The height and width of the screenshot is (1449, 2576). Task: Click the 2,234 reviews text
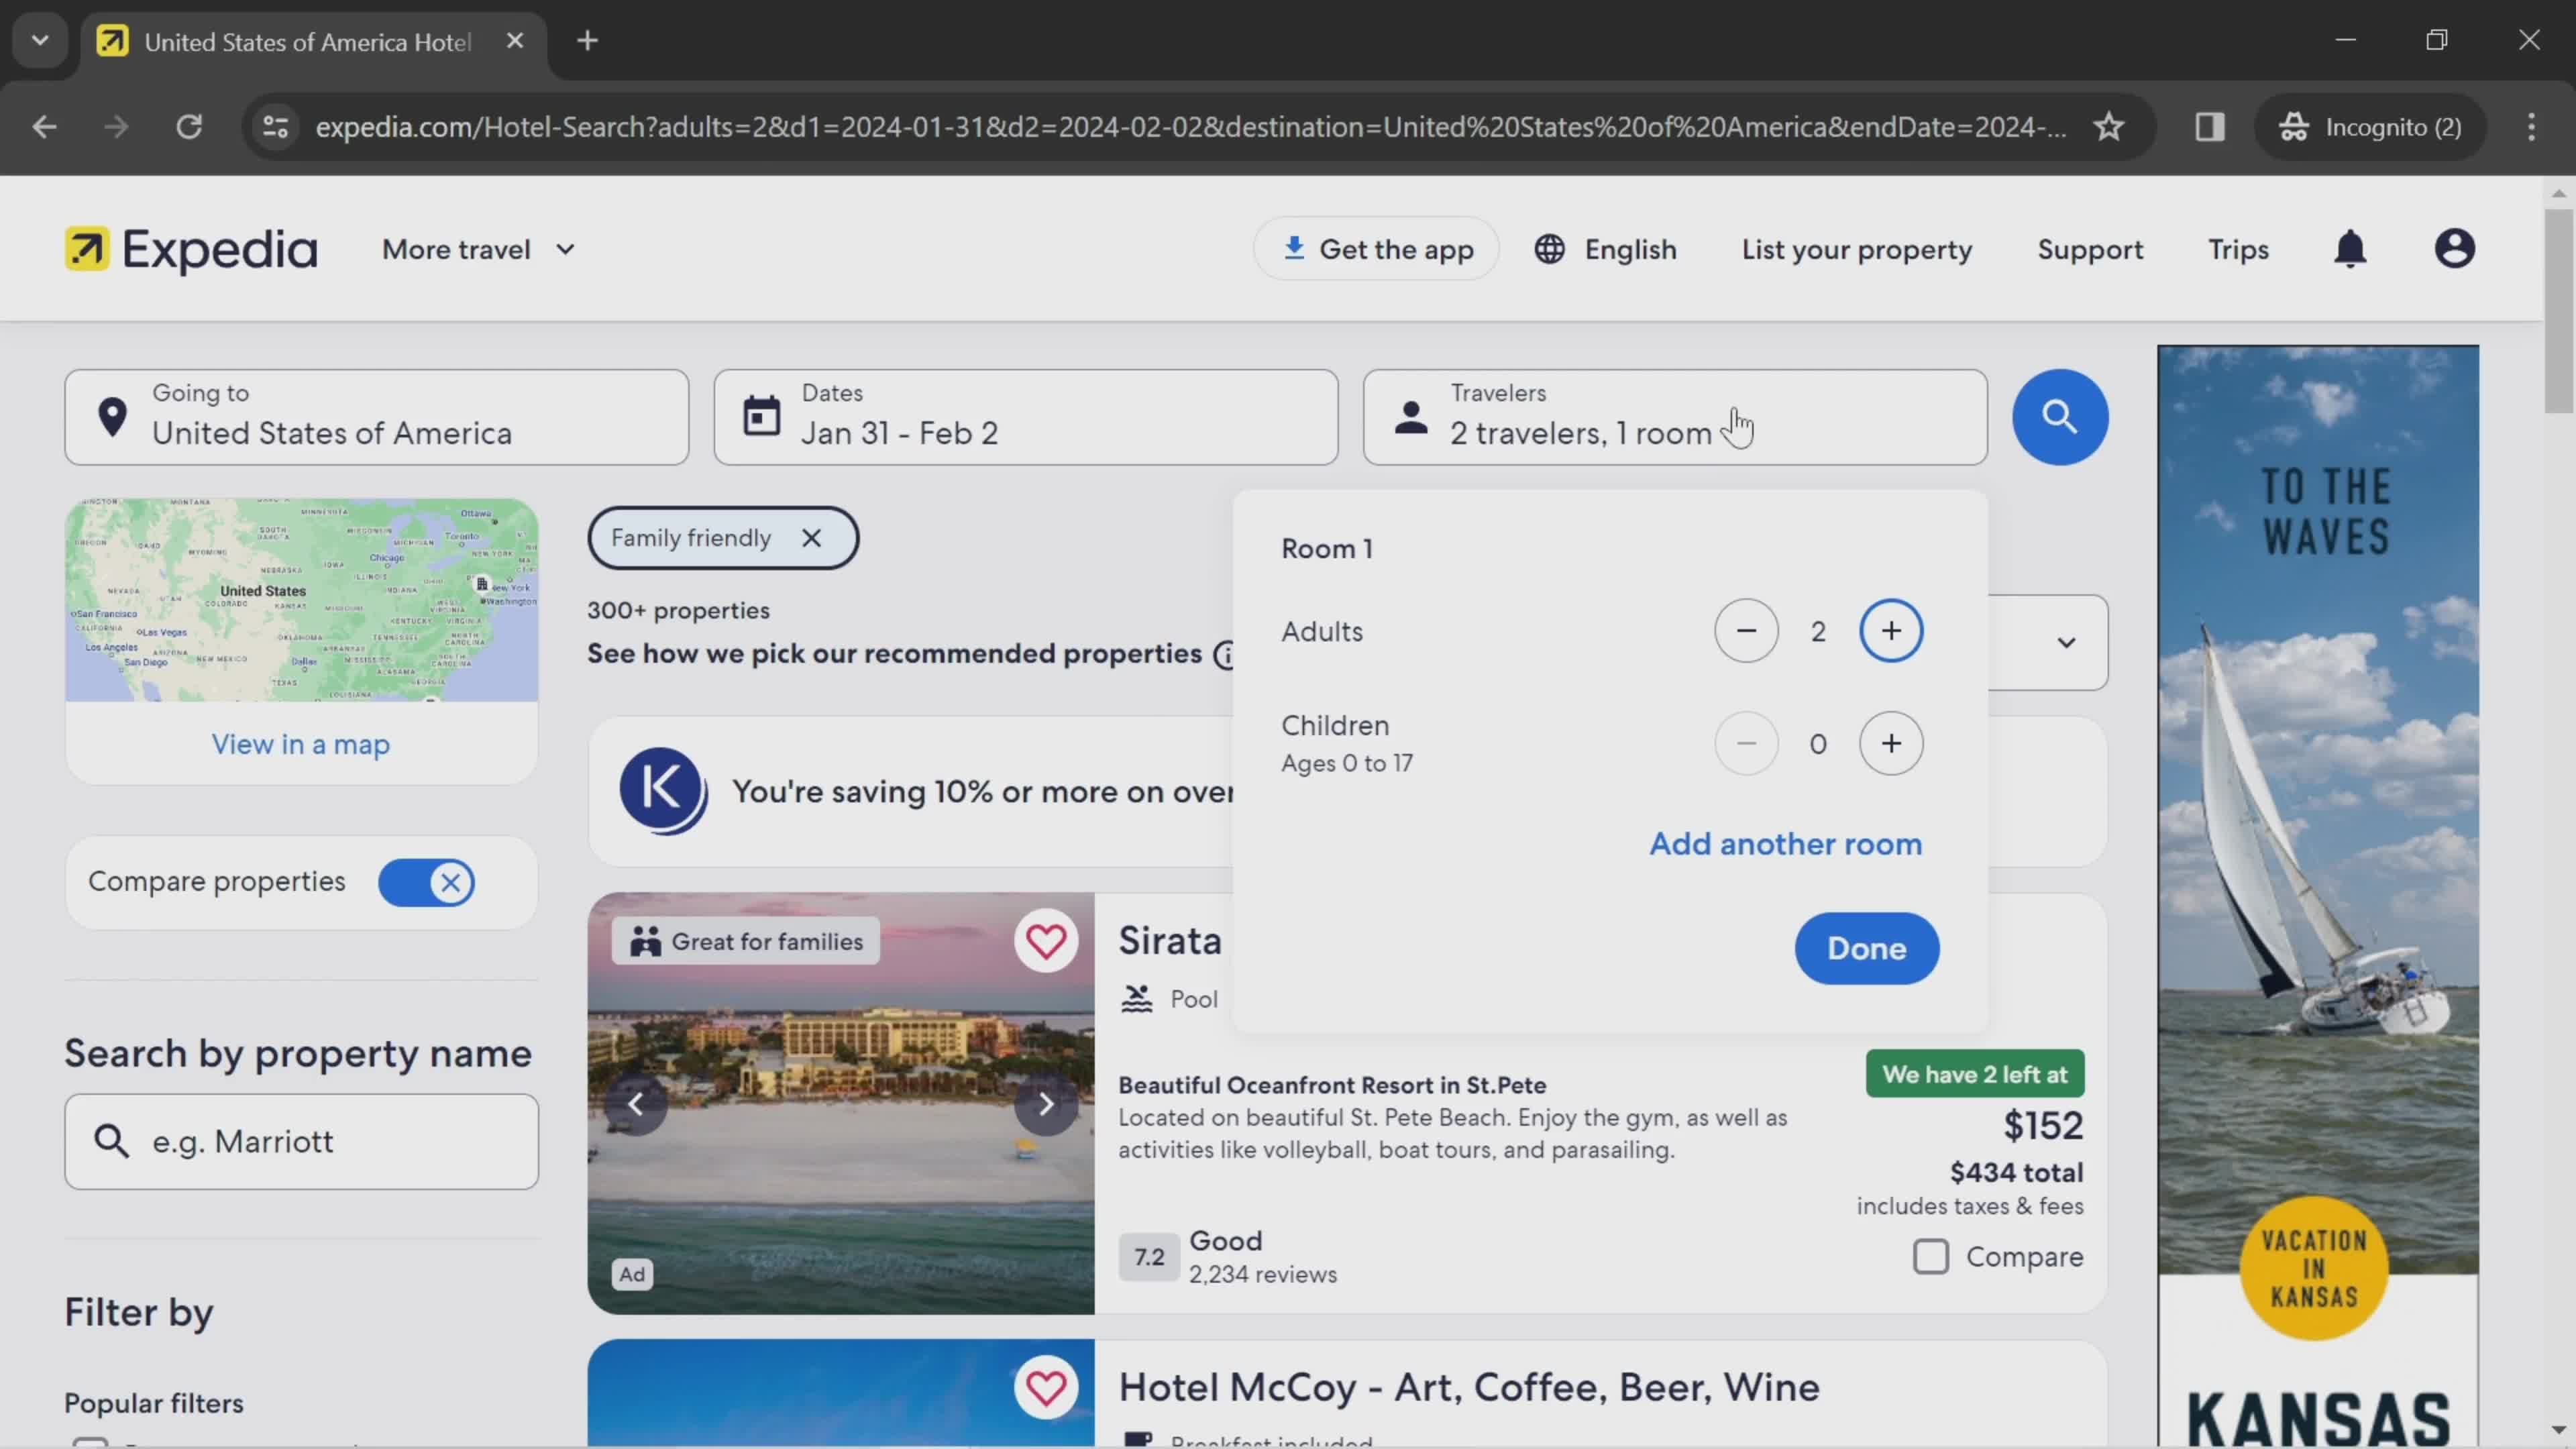tap(1262, 1275)
